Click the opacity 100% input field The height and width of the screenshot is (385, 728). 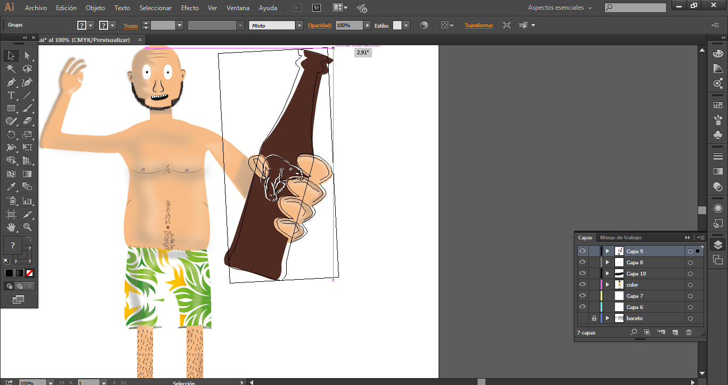click(349, 26)
